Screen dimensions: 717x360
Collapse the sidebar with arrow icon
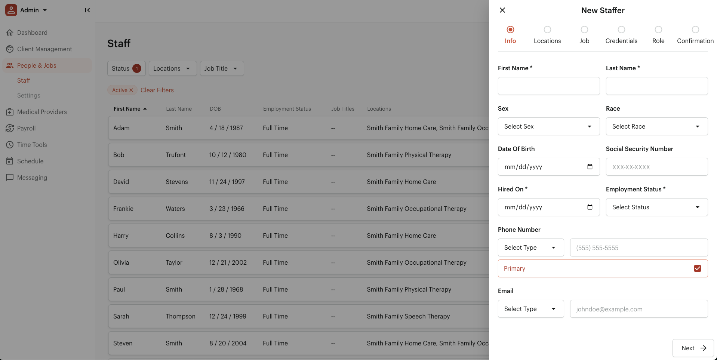[87, 10]
